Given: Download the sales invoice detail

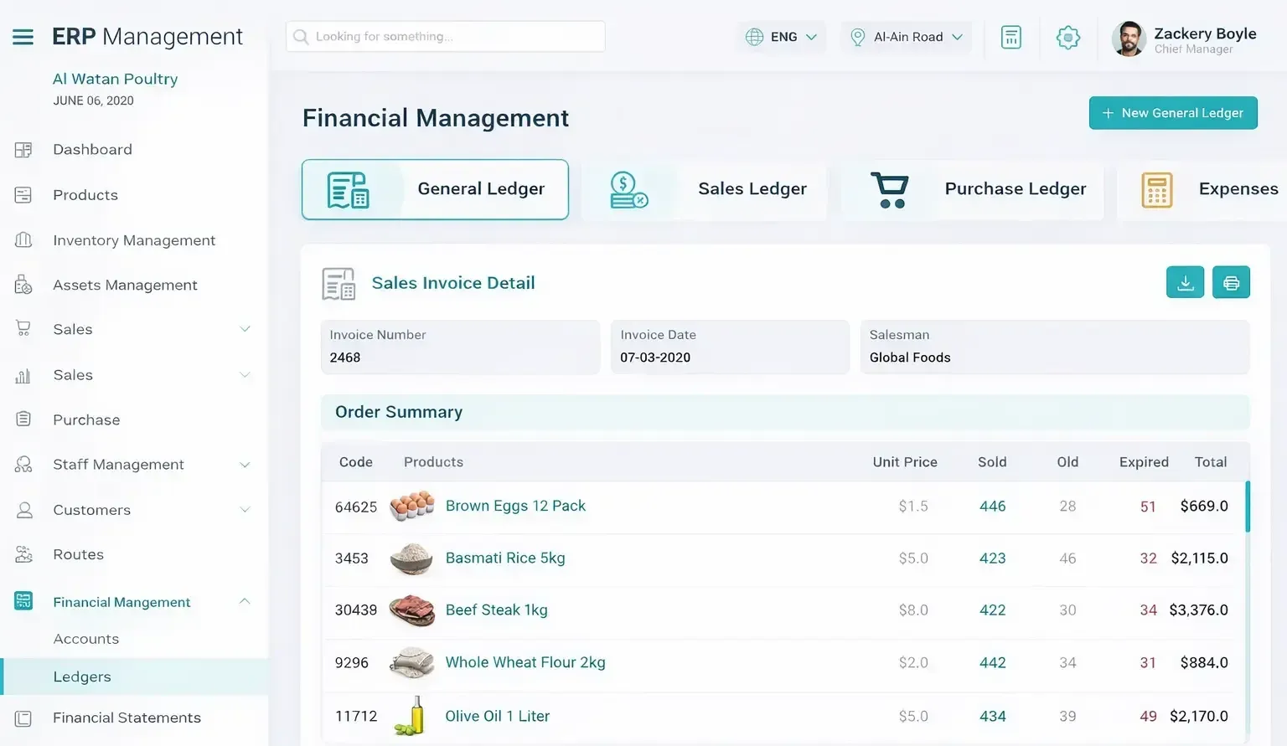Looking at the screenshot, I should click(1185, 282).
